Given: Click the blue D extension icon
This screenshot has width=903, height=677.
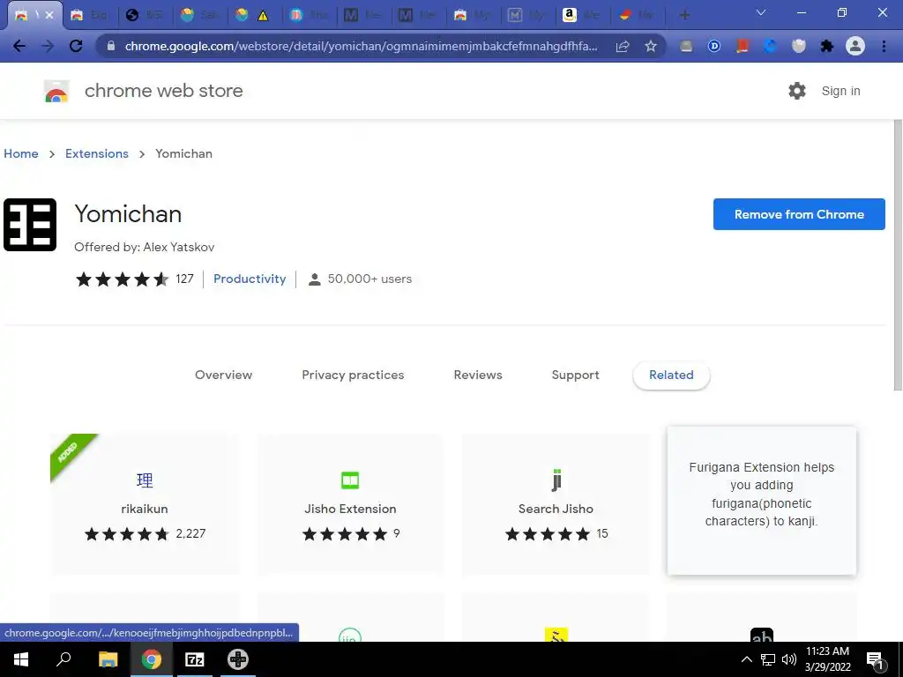Looking at the screenshot, I should (714, 46).
